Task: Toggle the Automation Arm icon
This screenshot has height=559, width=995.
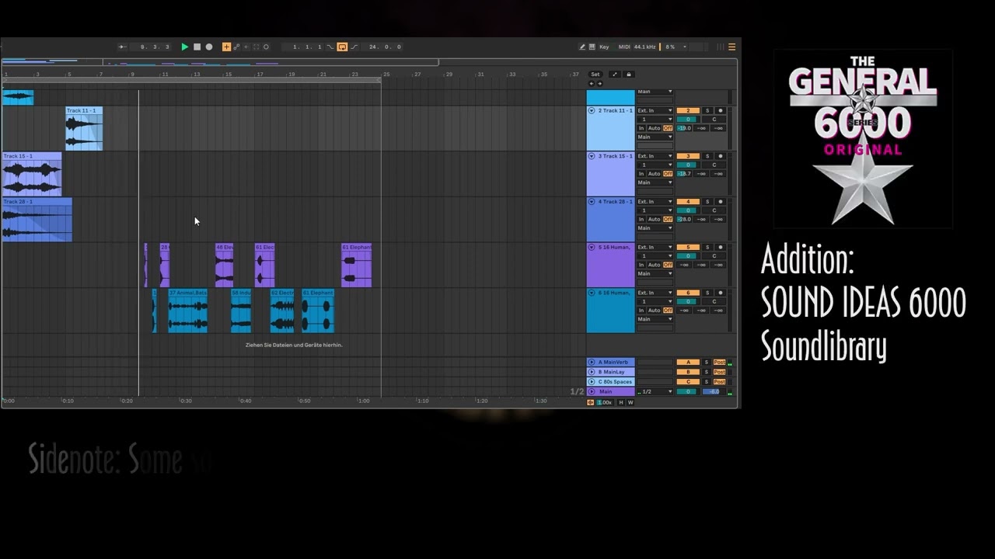Action: [x=236, y=47]
